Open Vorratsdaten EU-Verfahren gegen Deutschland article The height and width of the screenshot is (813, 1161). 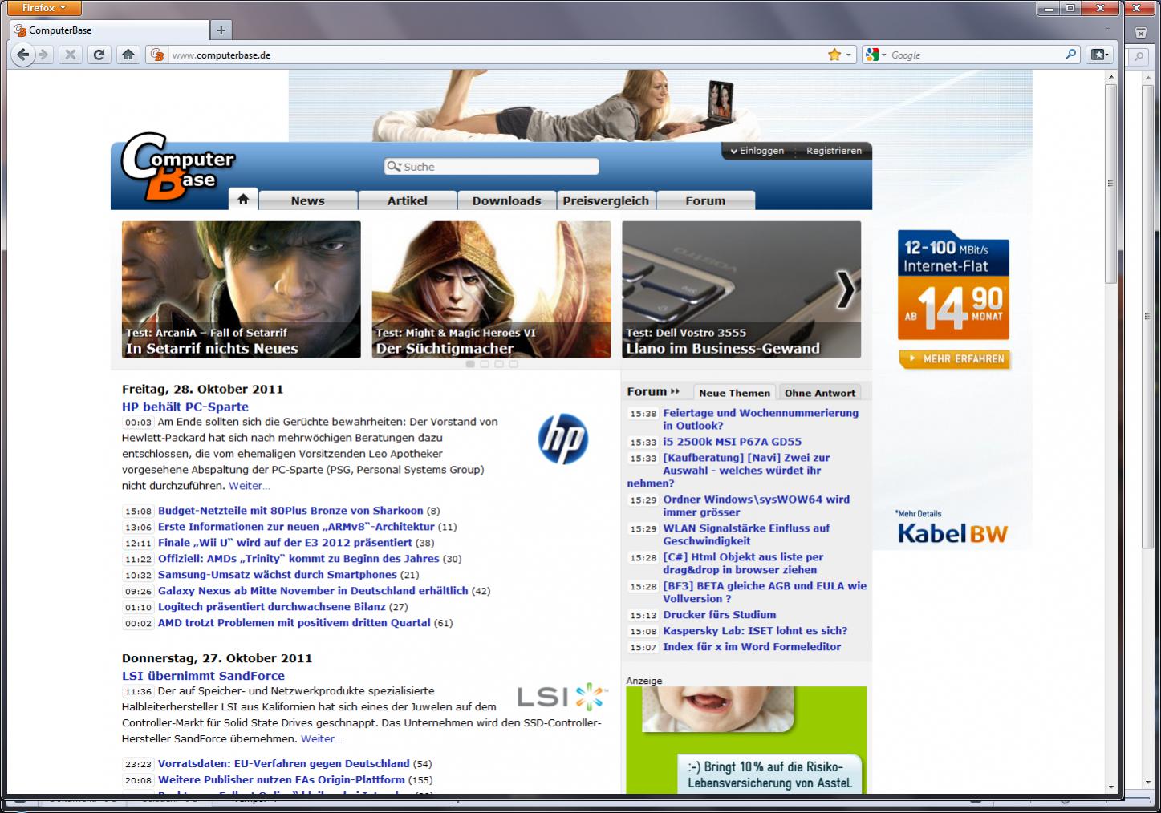coord(283,764)
